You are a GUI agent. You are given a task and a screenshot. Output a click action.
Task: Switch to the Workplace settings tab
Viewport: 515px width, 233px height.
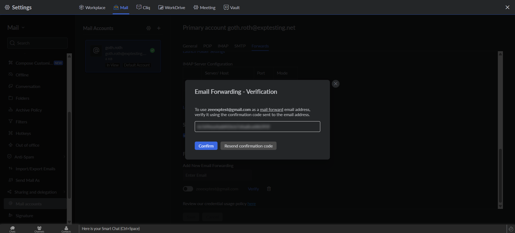pos(92,8)
